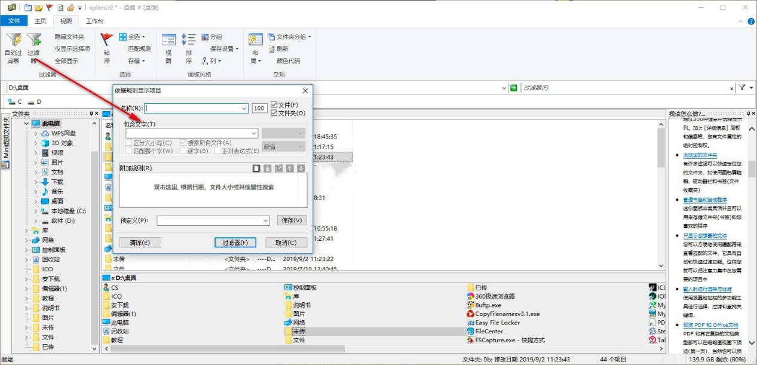Click the 排序 sort icon
Screen dimensions: 757x365
pos(188,48)
